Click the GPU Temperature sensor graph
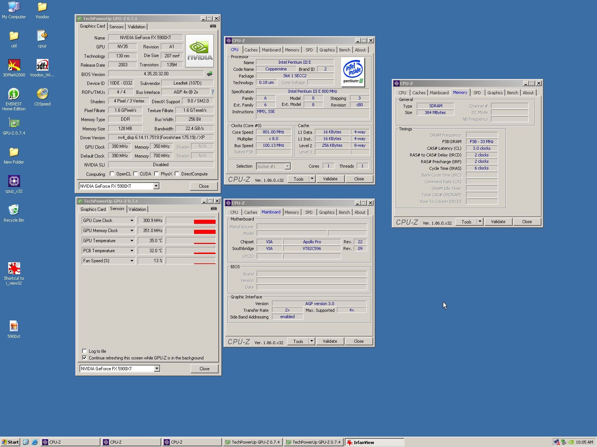597x447 pixels. point(191,241)
